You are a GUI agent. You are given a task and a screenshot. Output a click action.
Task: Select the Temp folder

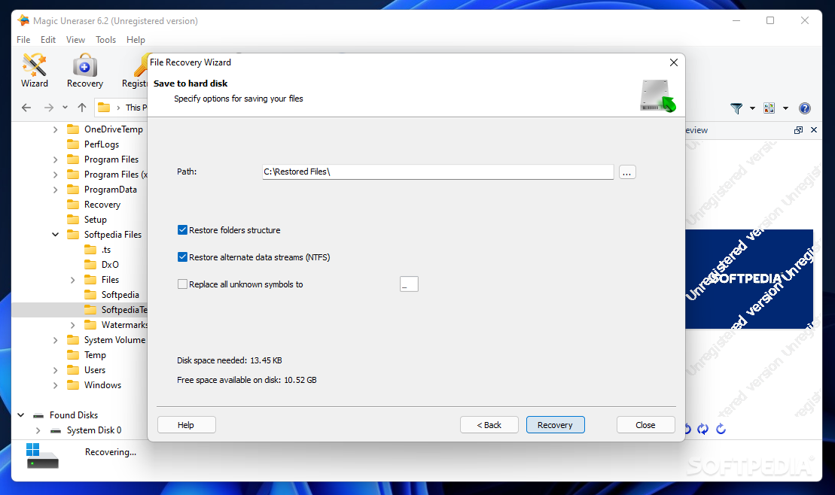(95, 355)
